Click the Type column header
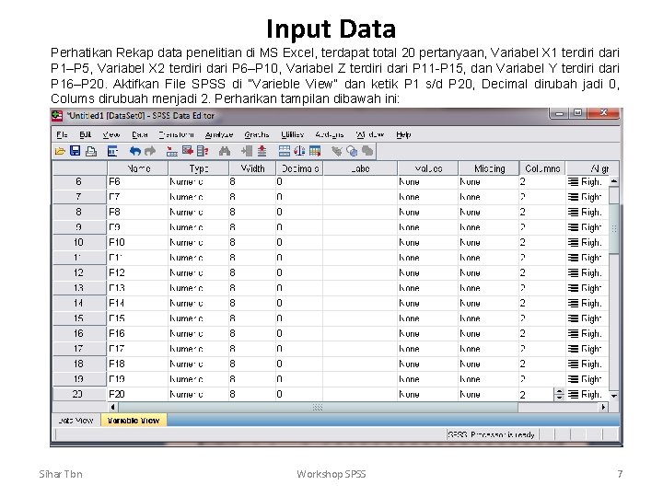The height and width of the screenshot is (497, 663). click(199, 168)
